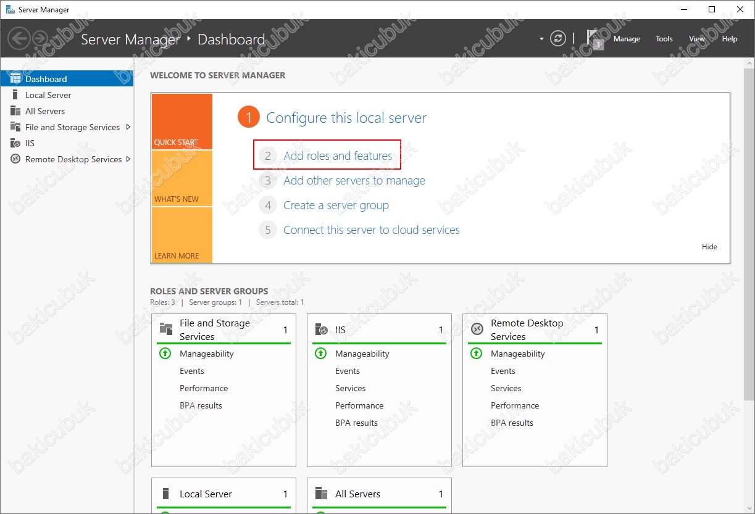
Task: Open the Manage menu
Action: pyautogui.click(x=627, y=39)
